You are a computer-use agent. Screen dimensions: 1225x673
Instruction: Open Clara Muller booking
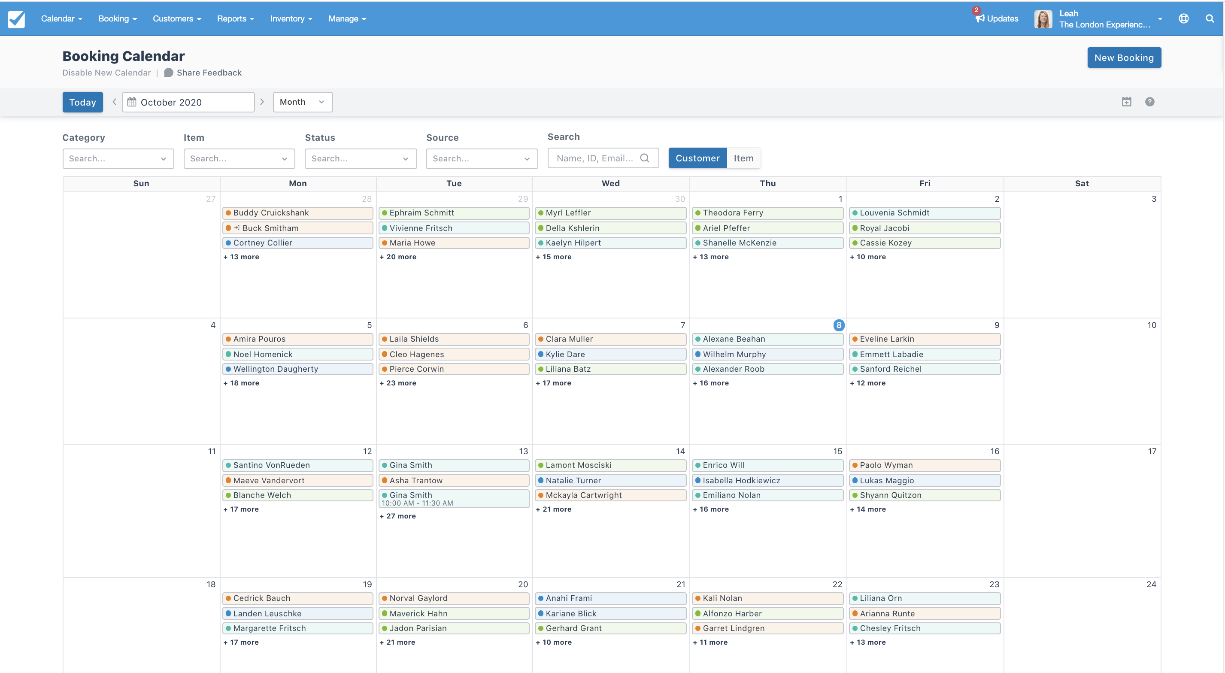[x=611, y=339]
